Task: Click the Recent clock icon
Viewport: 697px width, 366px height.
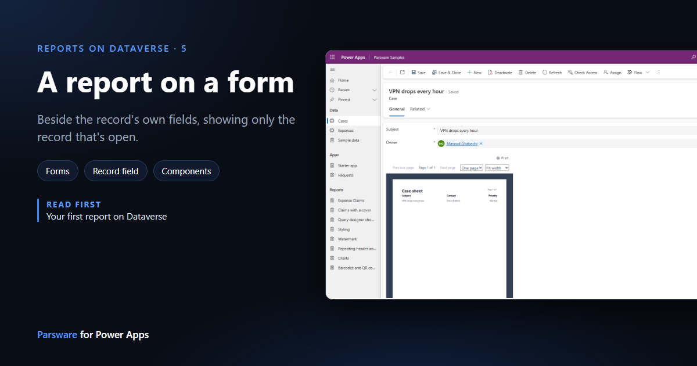Action: [x=332, y=90]
